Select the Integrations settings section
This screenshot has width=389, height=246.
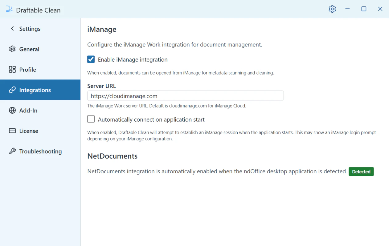coord(40,90)
